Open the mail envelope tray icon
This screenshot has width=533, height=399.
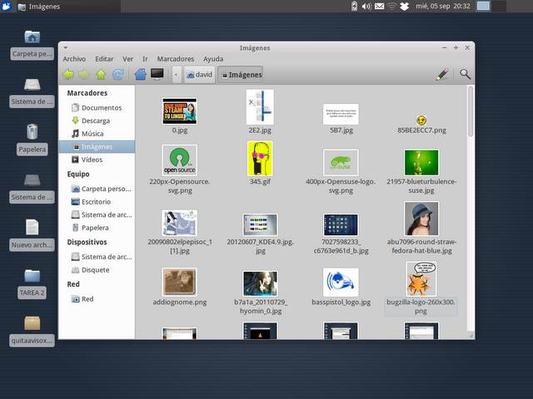coord(380,6)
